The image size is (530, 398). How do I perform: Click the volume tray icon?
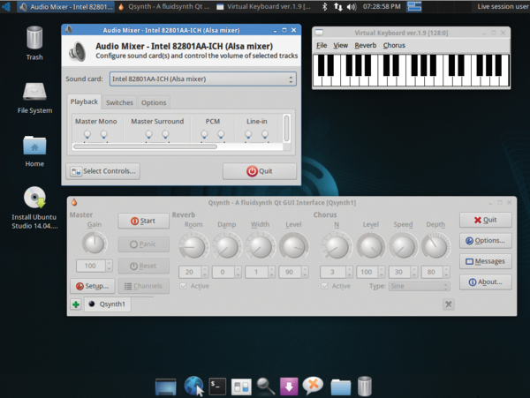coord(352,6)
